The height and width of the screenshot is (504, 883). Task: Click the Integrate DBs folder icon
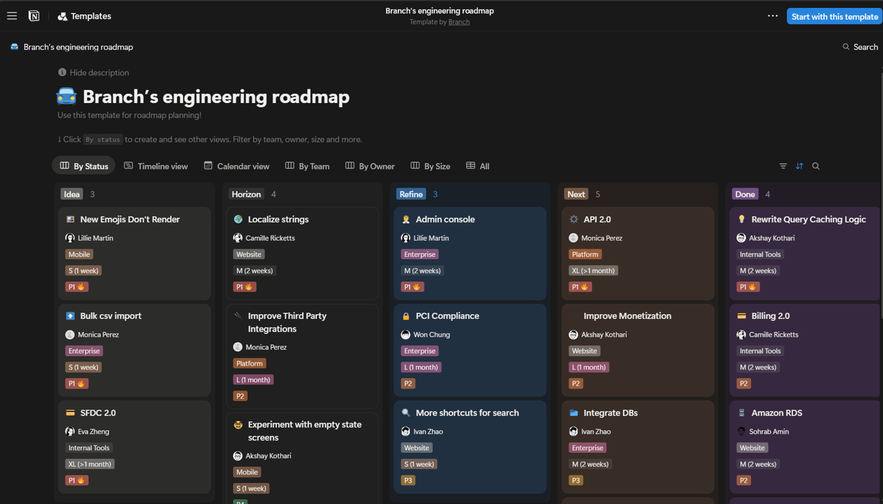pyautogui.click(x=574, y=413)
